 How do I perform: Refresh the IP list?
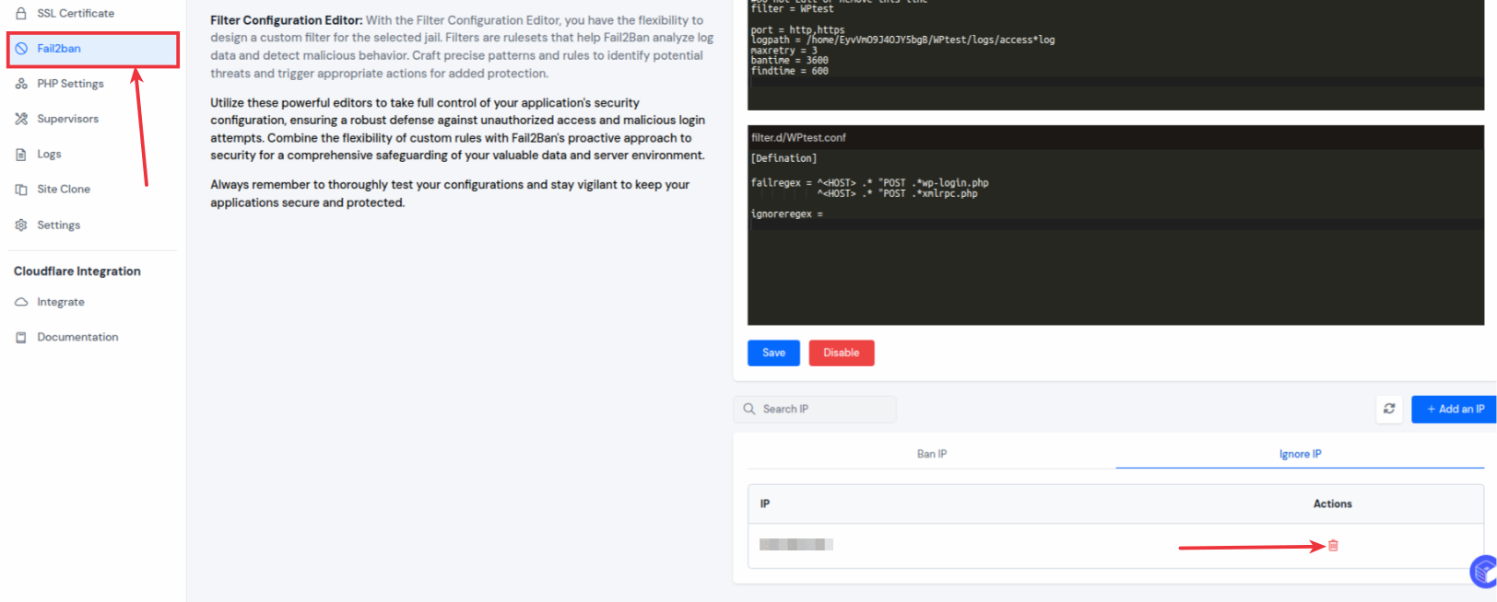pos(1389,409)
